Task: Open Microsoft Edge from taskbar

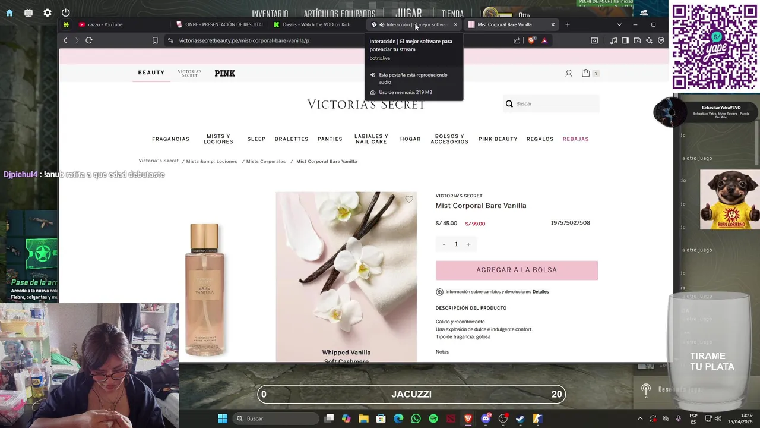Action: click(398, 418)
